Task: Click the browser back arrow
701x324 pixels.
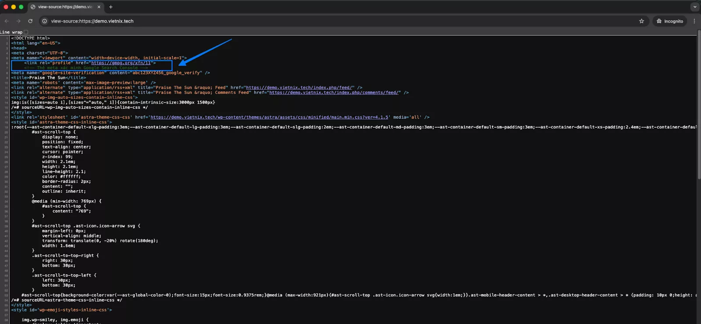Action: click(7, 21)
